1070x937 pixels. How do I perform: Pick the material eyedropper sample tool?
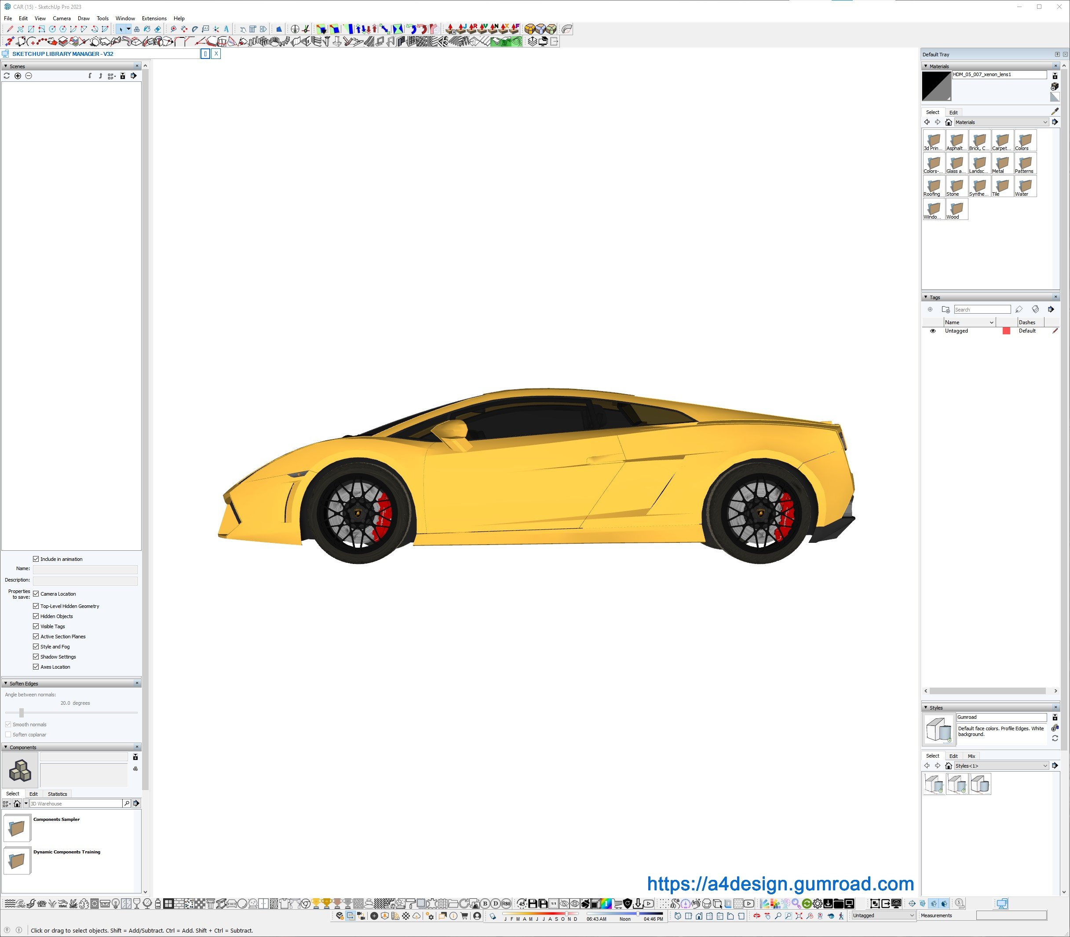1054,111
